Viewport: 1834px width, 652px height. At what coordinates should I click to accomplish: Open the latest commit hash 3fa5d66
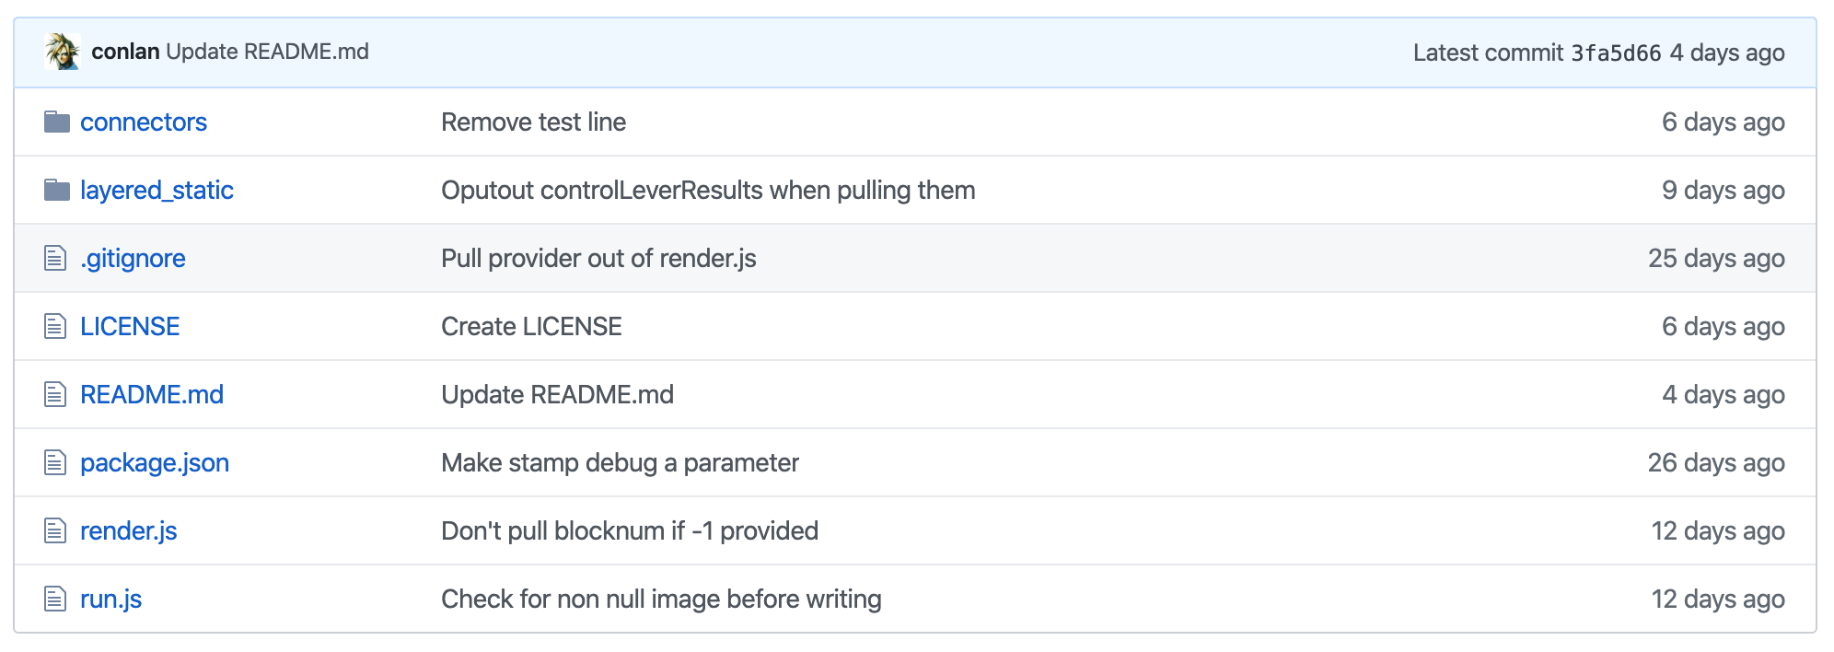(x=1616, y=52)
